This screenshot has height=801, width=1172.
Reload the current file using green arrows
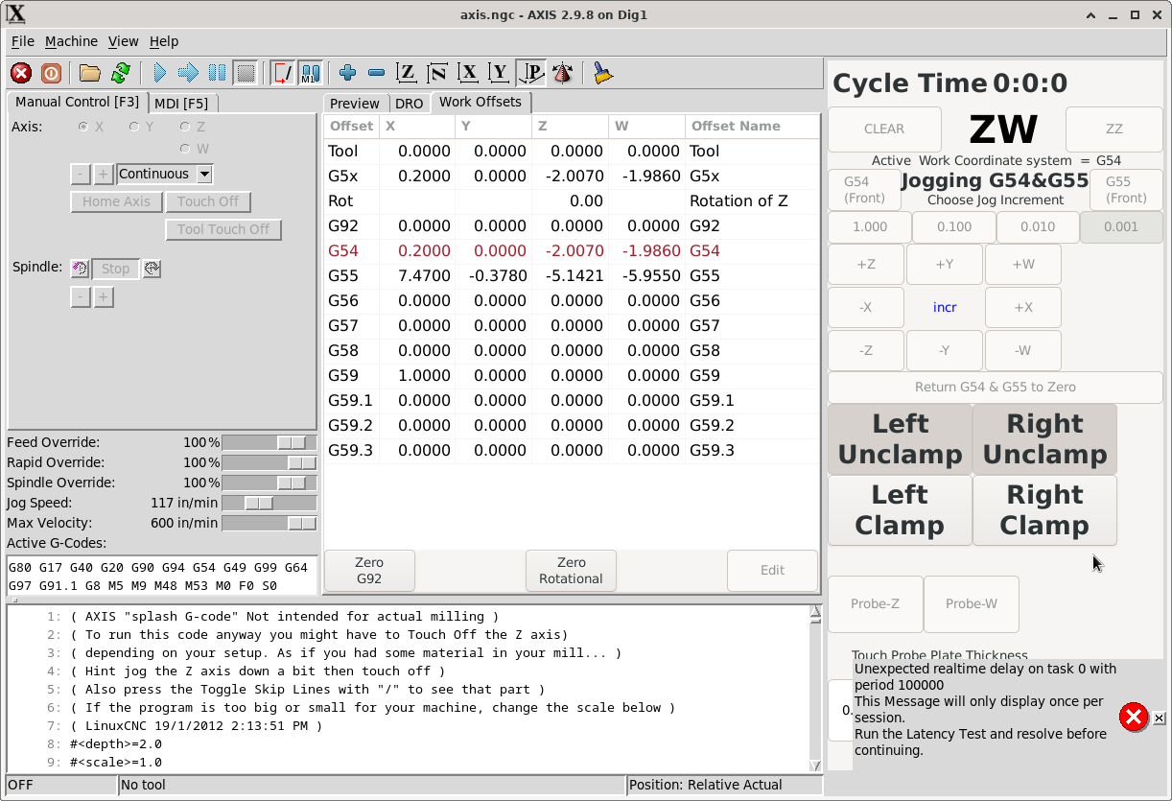click(x=120, y=73)
